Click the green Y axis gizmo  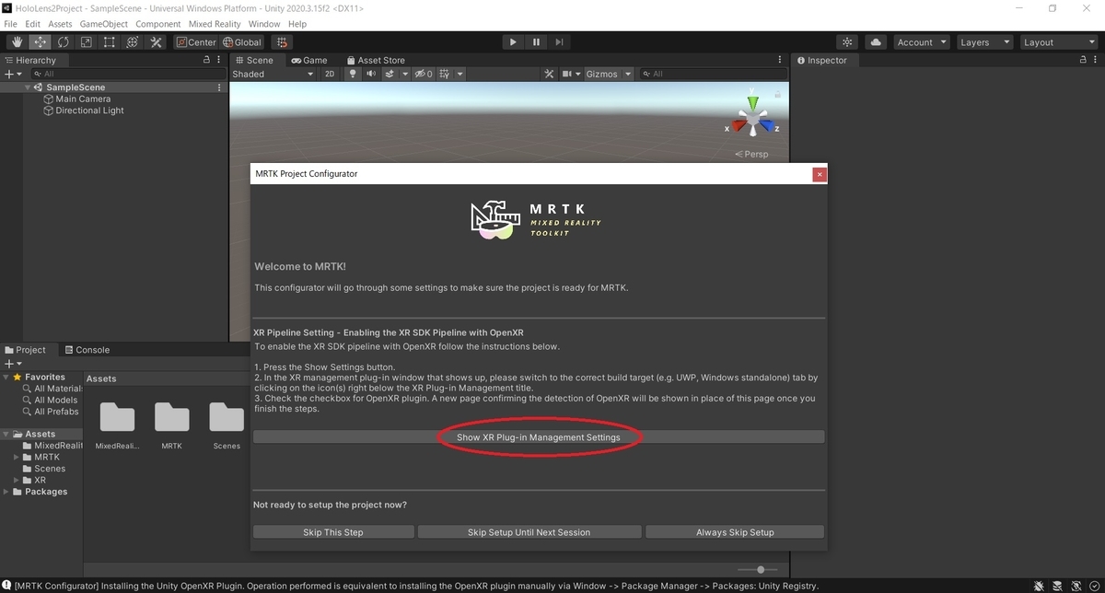[753, 103]
